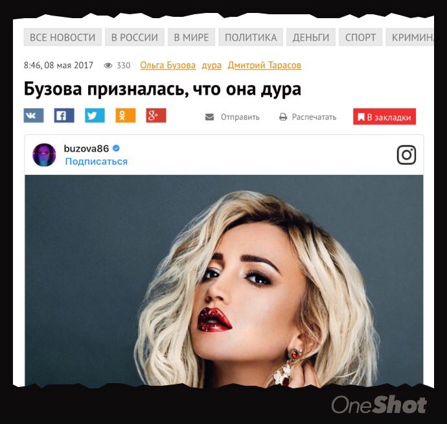Follow the Ольга Бузова tag link

pyautogui.click(x=168, y=65)
